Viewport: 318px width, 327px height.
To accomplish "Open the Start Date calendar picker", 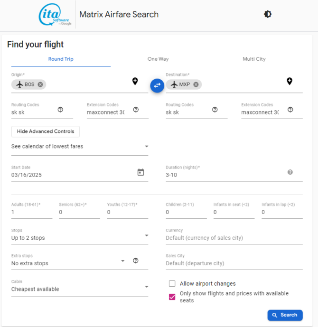I will click(140, 172).
